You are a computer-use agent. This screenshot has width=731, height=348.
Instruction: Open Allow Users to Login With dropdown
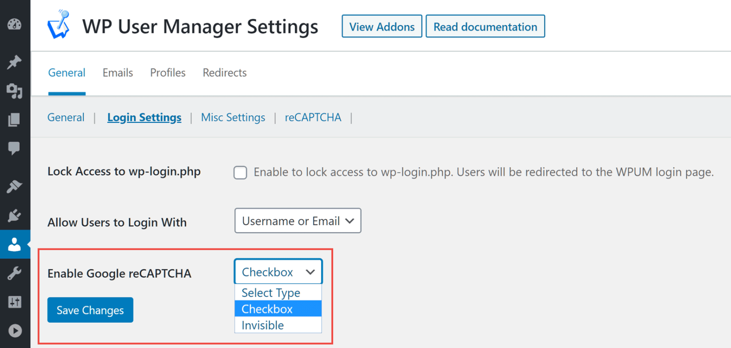point(298,221)
